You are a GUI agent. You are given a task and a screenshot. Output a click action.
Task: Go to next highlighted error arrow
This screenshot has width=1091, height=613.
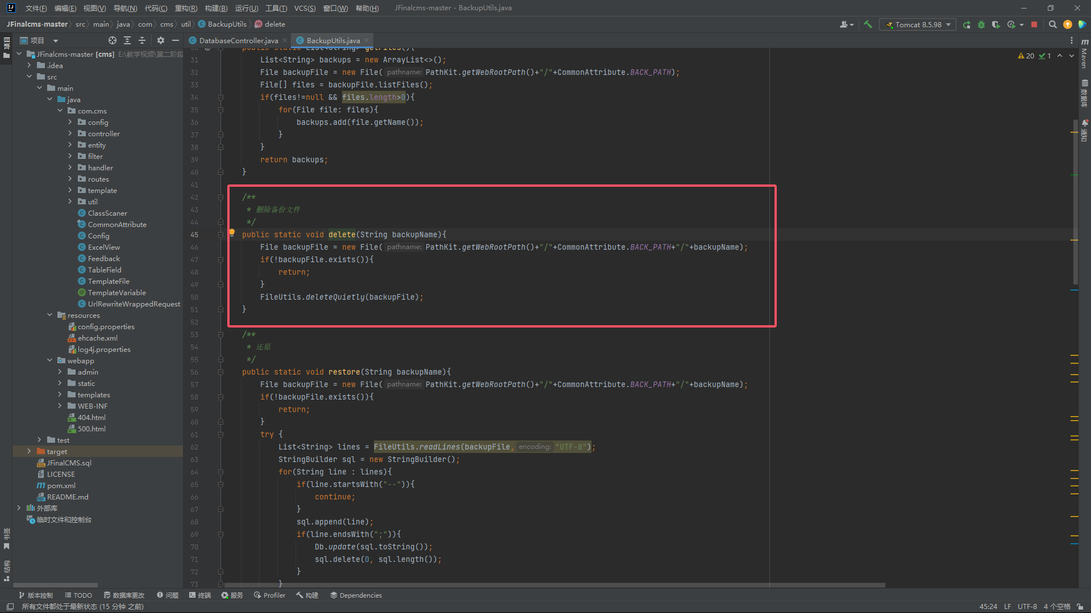point(1072,56)
